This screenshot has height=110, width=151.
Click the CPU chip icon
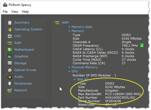pos(10,36)
